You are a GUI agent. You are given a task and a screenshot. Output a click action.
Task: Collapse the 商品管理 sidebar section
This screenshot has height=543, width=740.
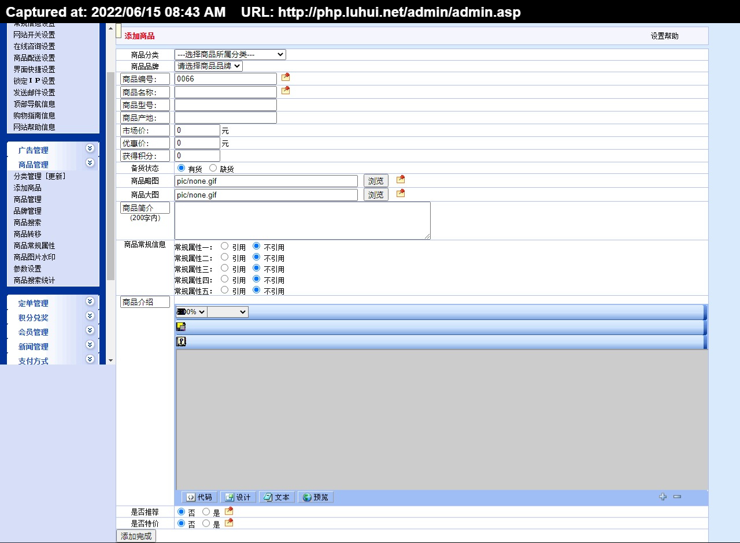tap(90, 163)
